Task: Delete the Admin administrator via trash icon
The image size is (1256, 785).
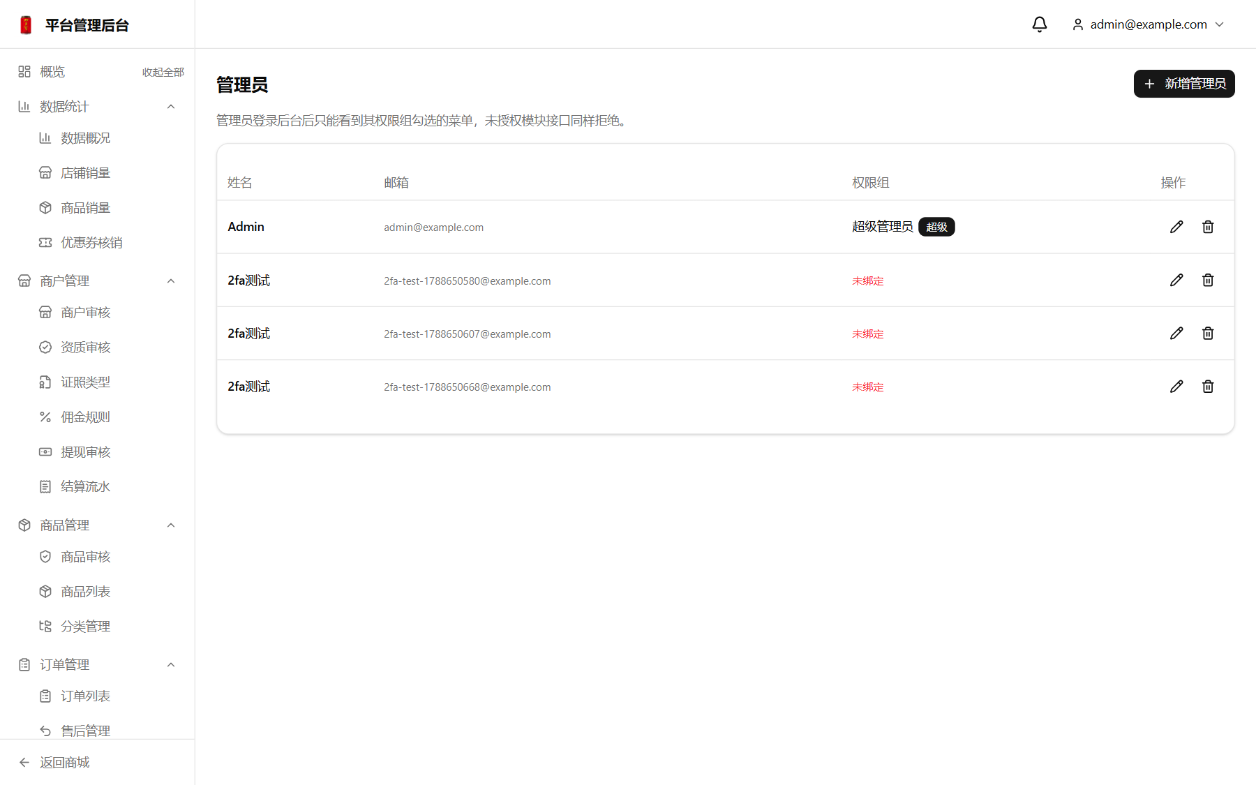Action: [1208, 227]
